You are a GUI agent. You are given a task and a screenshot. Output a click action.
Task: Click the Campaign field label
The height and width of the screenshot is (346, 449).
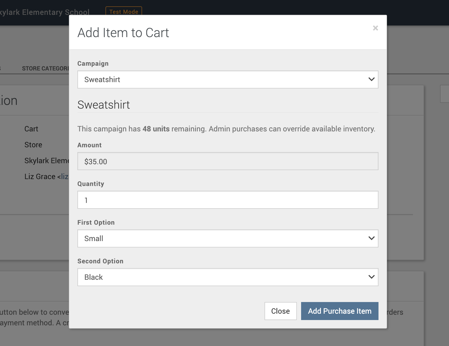tap(93, 64)
